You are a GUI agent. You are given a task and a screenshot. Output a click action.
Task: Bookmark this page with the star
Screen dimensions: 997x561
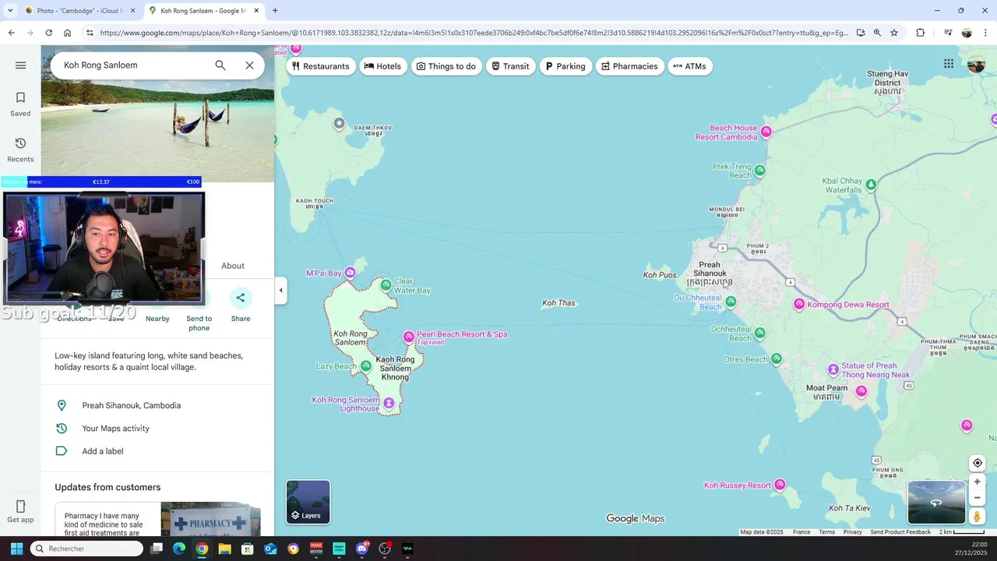(894, 33)
